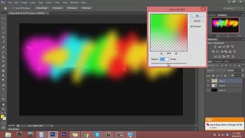Open the File menu

coord(10,3)
